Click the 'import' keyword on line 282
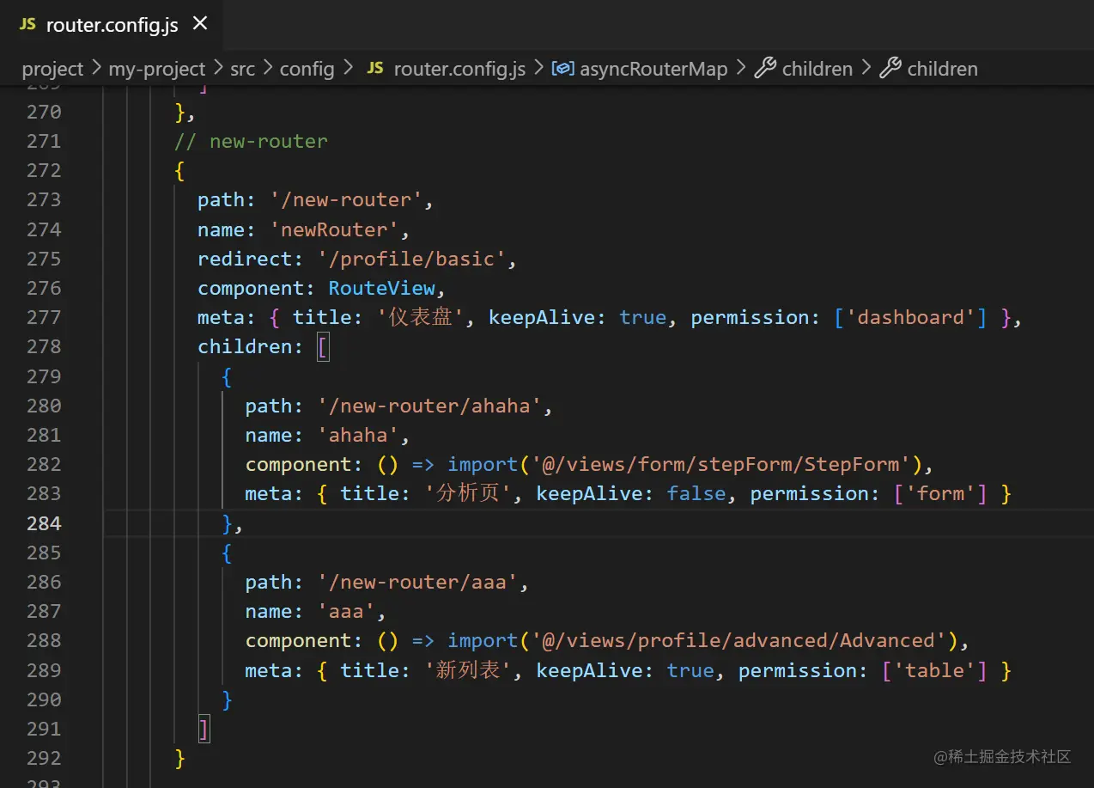 (x=483, y=464)
